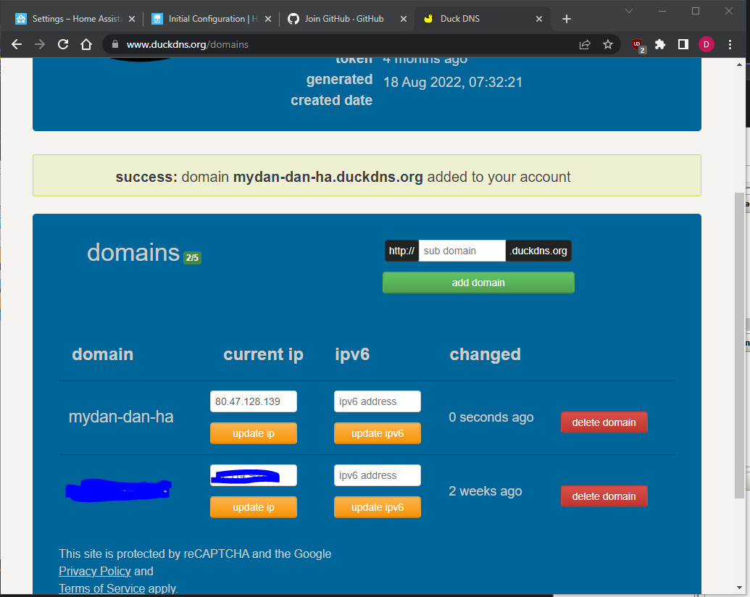Click update ipv6 for the redacted domain
The image size is (750, 597).
(x=378, y=507)
